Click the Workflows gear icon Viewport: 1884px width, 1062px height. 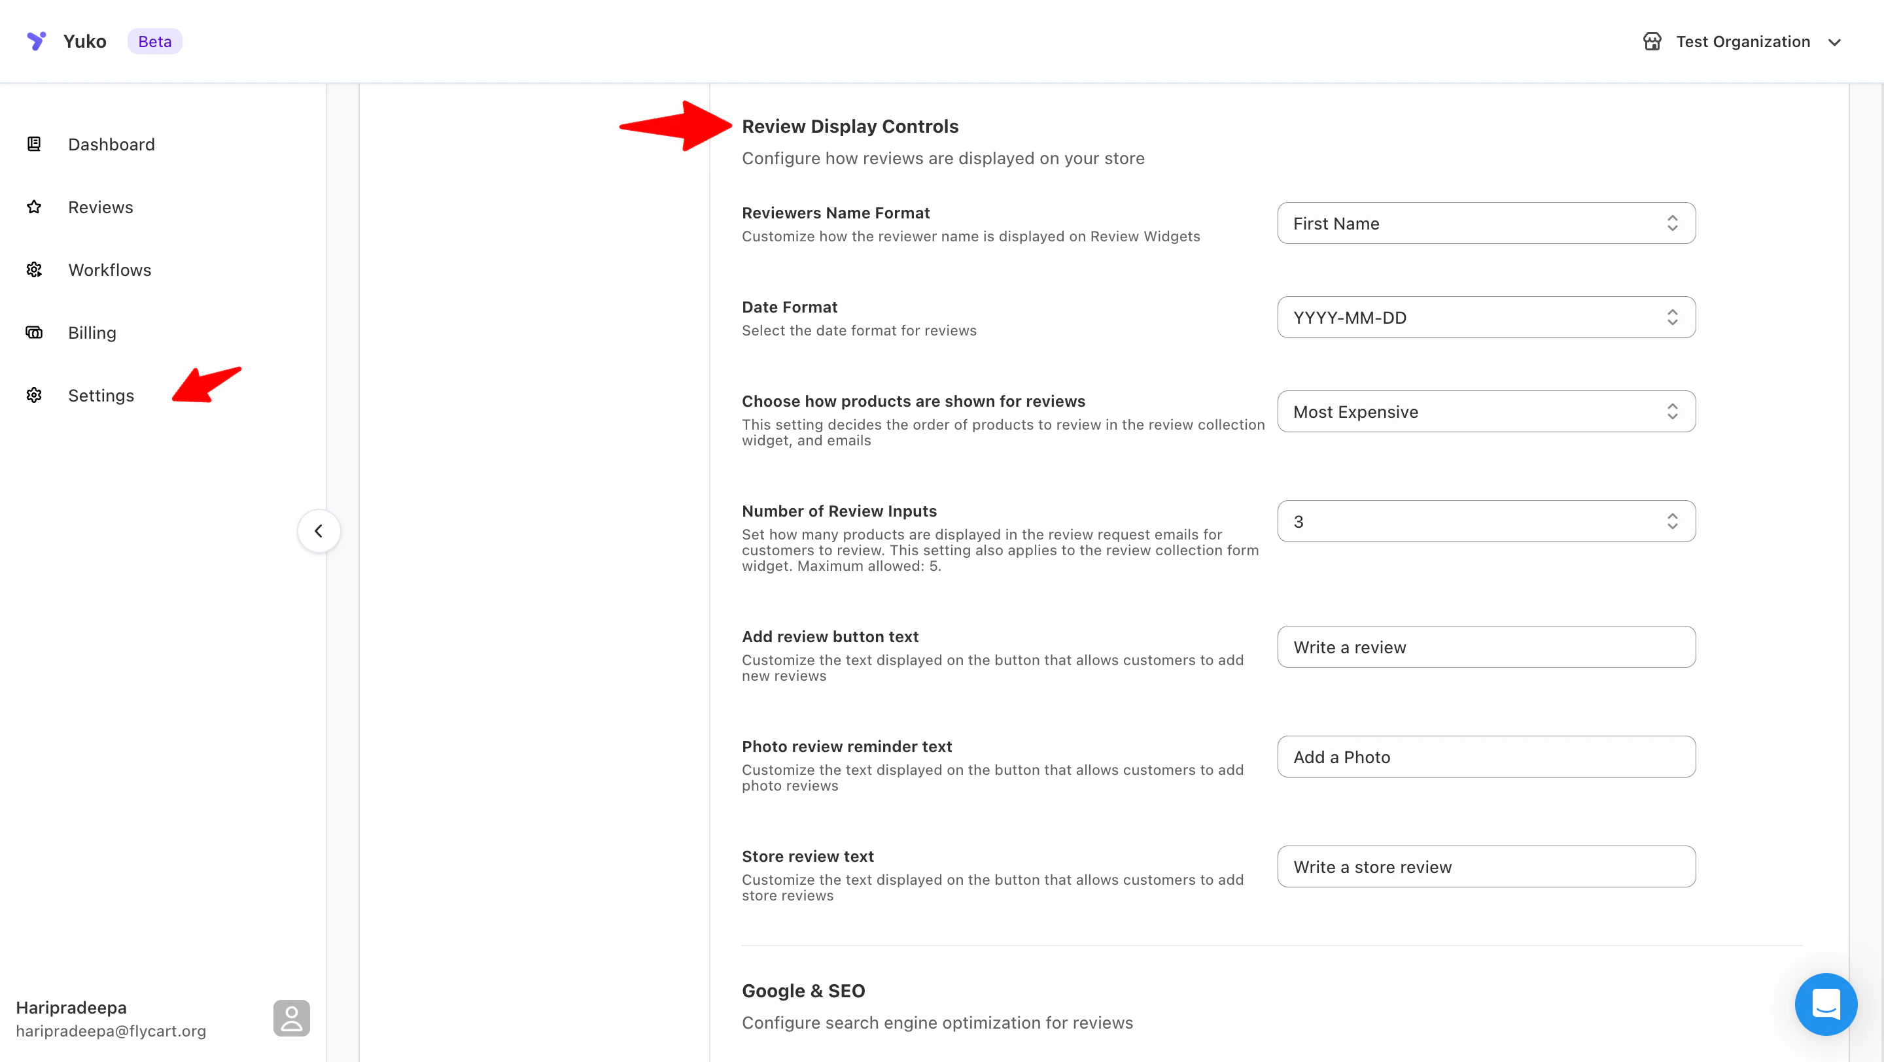point(33,269)
